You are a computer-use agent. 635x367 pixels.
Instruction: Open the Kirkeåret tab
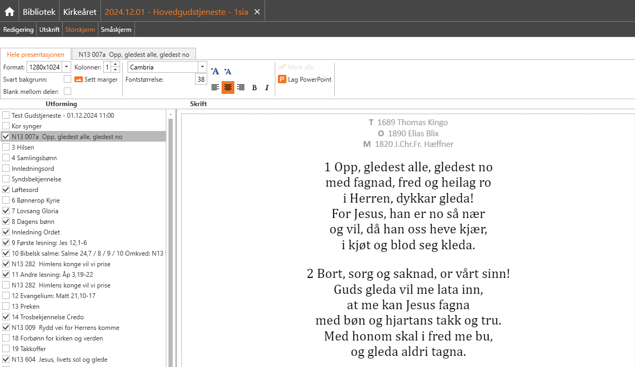tap(80, 12)
